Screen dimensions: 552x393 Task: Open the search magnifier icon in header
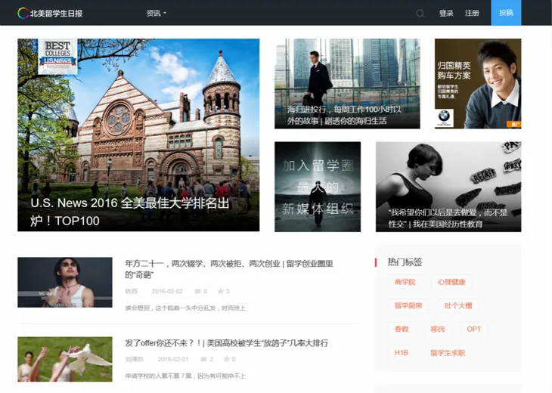(x=420, y=13)
